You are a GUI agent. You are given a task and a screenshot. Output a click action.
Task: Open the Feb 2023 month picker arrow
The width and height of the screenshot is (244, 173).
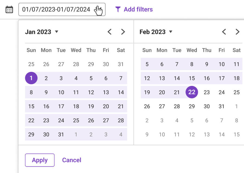(171, 32)
